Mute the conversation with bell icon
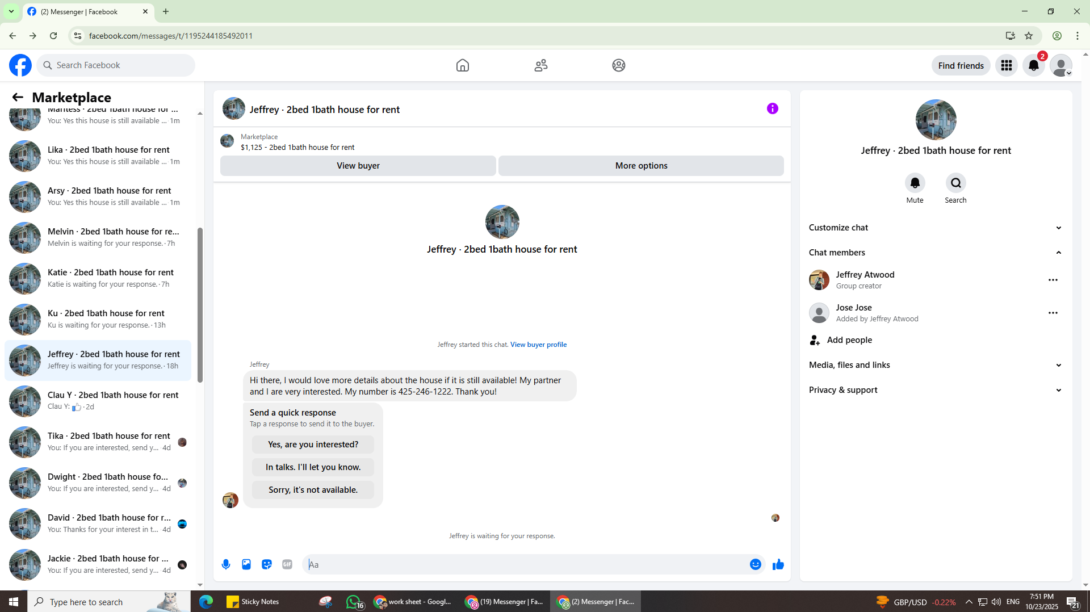This screenshot has height=612, width=1090. pyautogui.click(x=915, y=183)
